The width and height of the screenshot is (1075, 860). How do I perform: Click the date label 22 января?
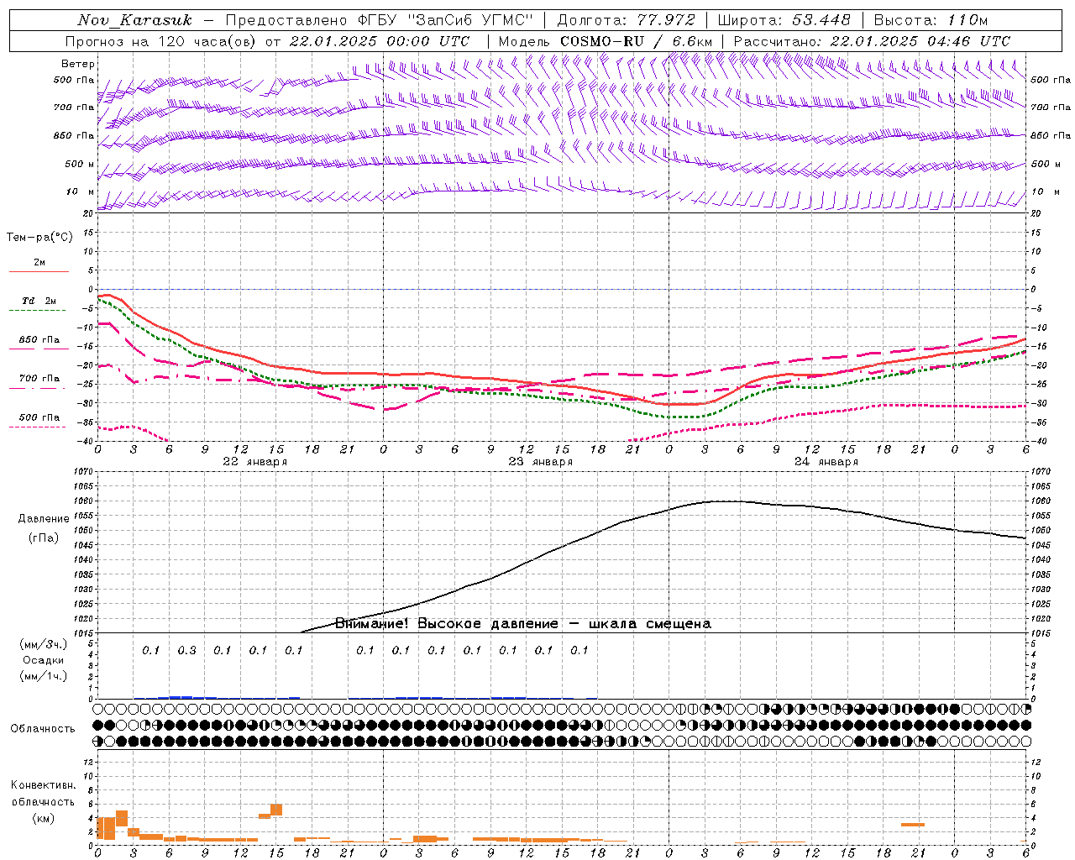(x=254, y=461)
